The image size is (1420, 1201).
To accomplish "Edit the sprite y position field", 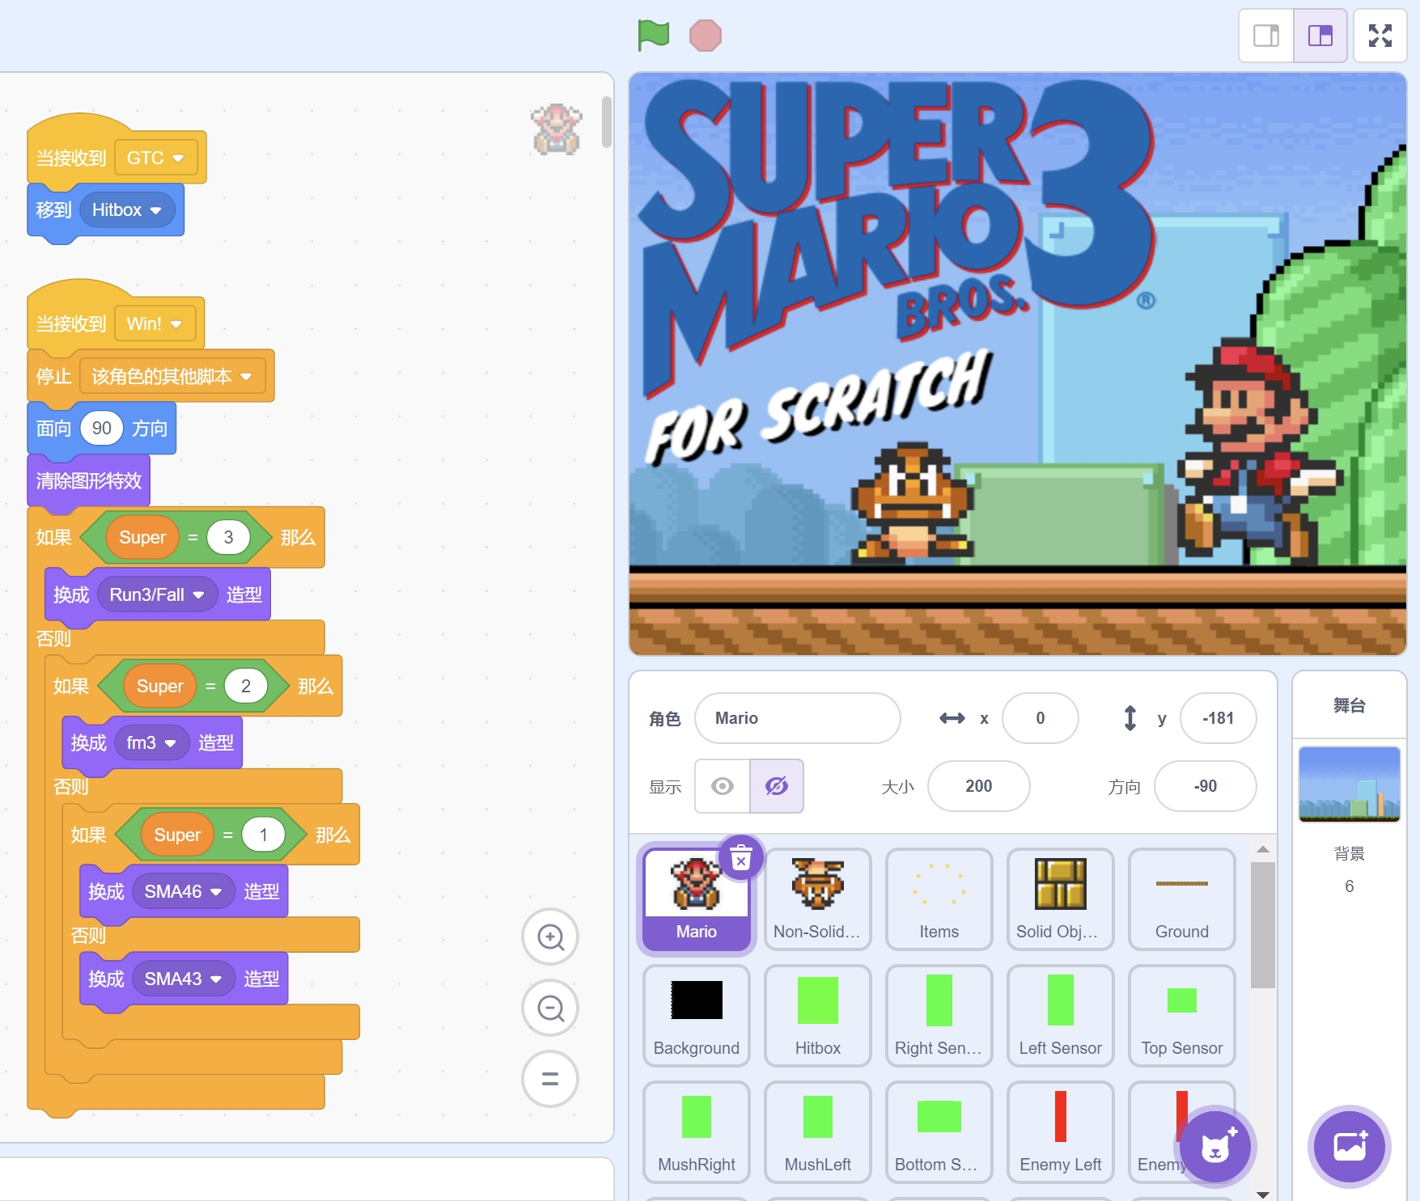I will pyautogui.click(x=1219, y=718).
